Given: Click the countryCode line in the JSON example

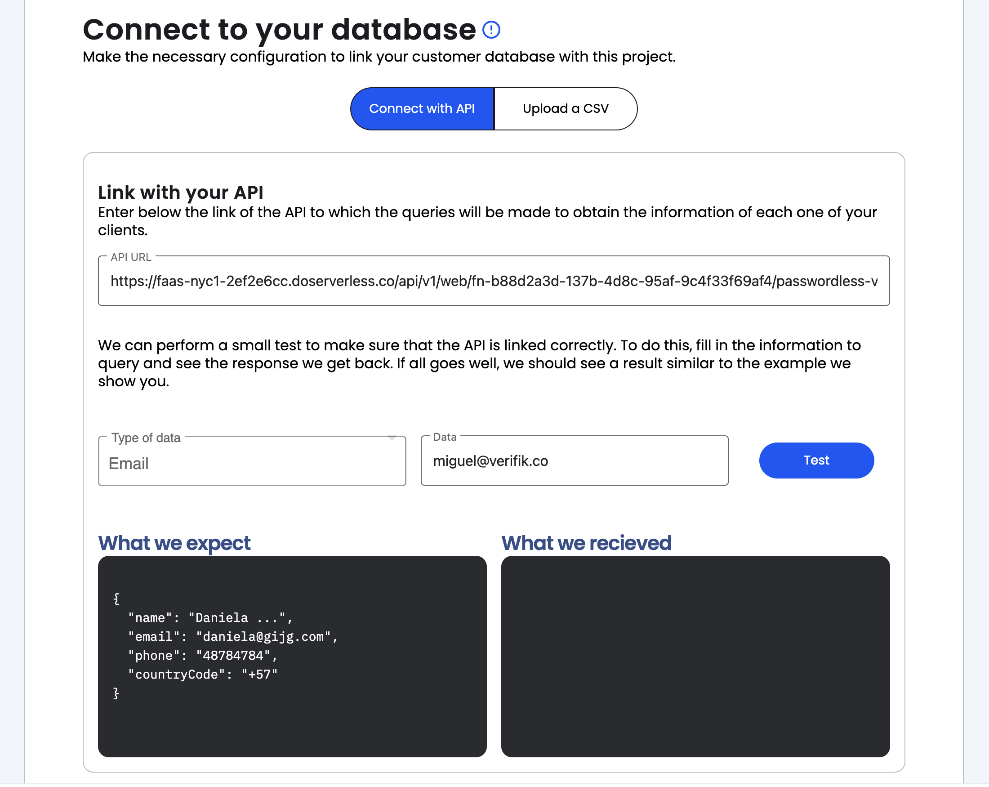Looking at the screenshot, I should tap(203, 674).
